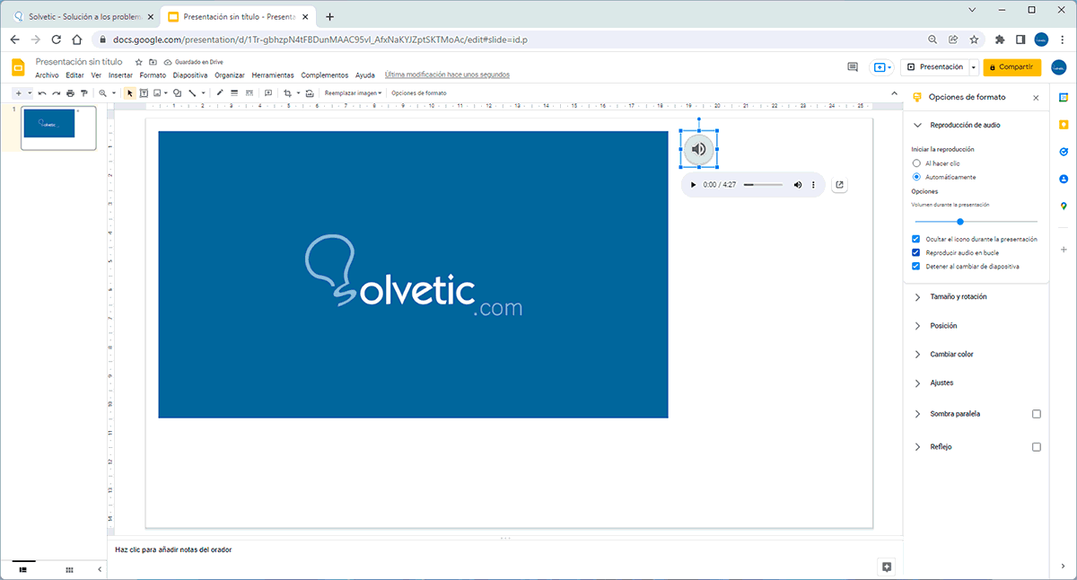This screenshot has width=1077, height=580.
Task: Open Presentación button dropdown arrow
Action: click(x=974, y=67)
